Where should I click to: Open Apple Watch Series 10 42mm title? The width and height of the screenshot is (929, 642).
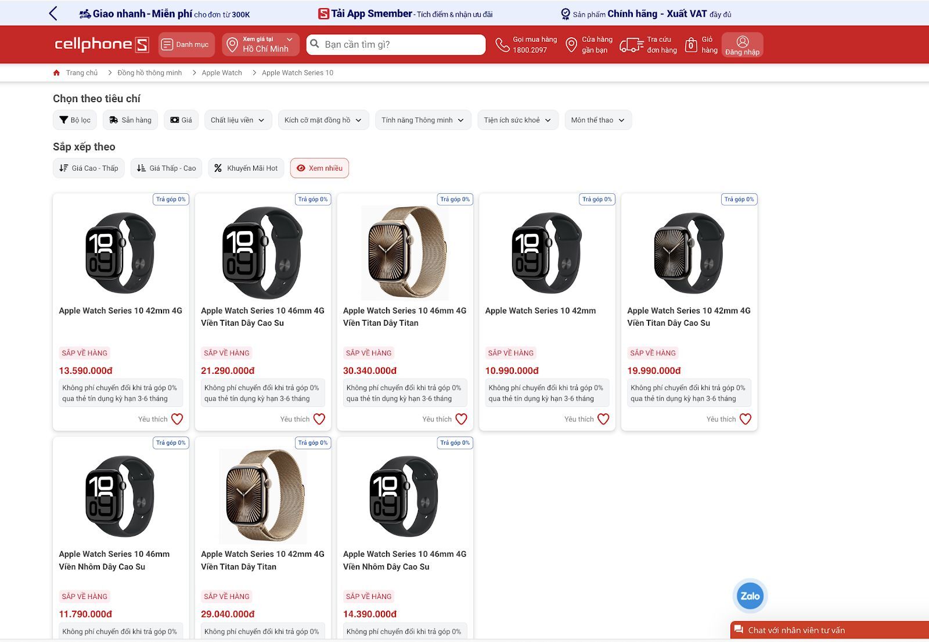(x=541, y=311)
